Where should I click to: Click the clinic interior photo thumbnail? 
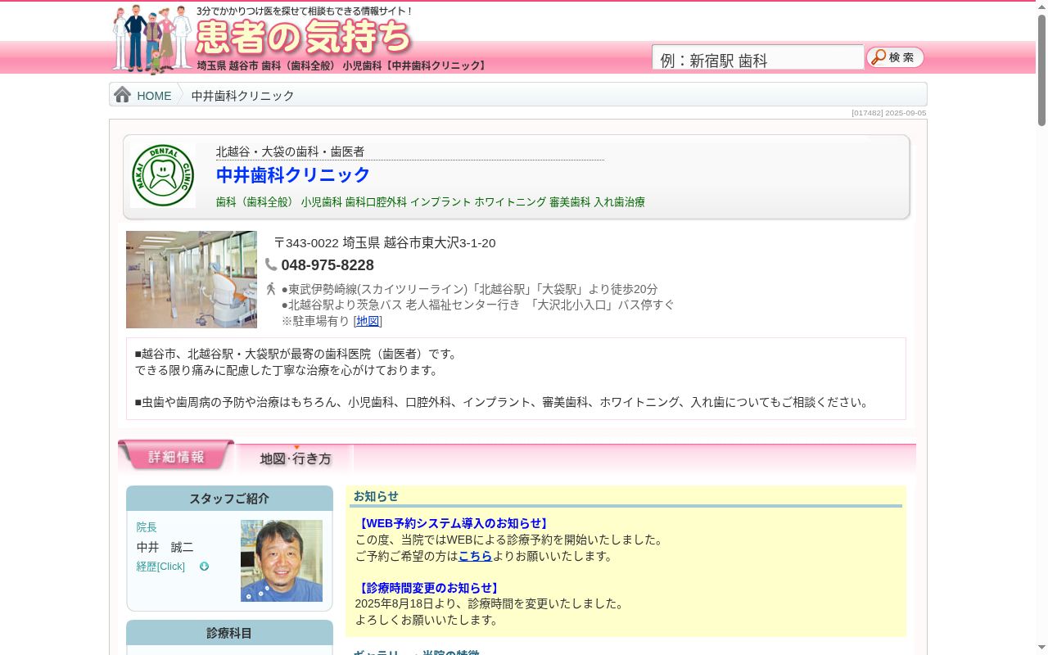pyautogui.click(x=192, y=279)
